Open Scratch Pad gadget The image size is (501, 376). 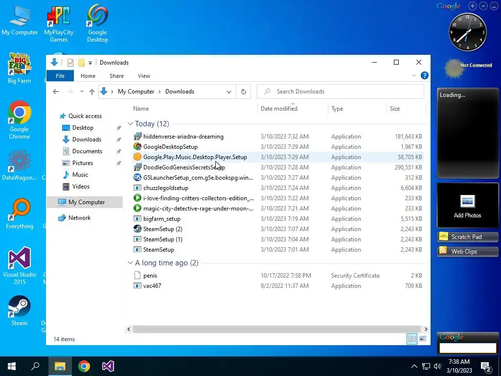[x=467, y=237]
